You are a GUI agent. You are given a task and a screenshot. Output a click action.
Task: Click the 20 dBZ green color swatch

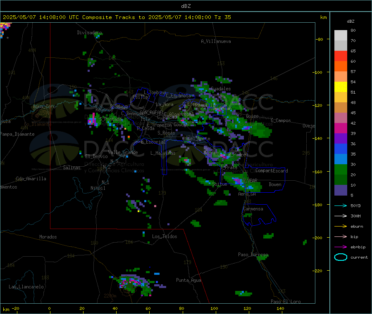click(x=341, y=169)
